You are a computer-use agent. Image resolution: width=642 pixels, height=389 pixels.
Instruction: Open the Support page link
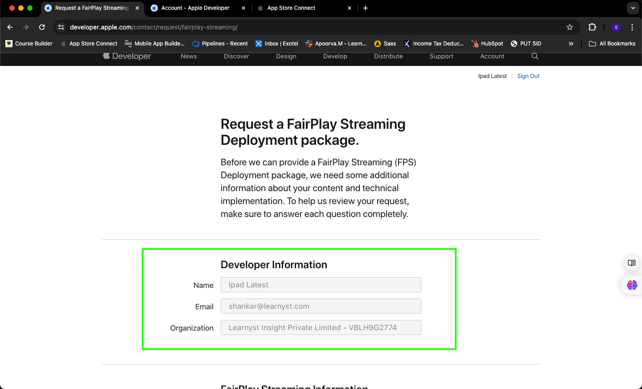coord(441,57)
